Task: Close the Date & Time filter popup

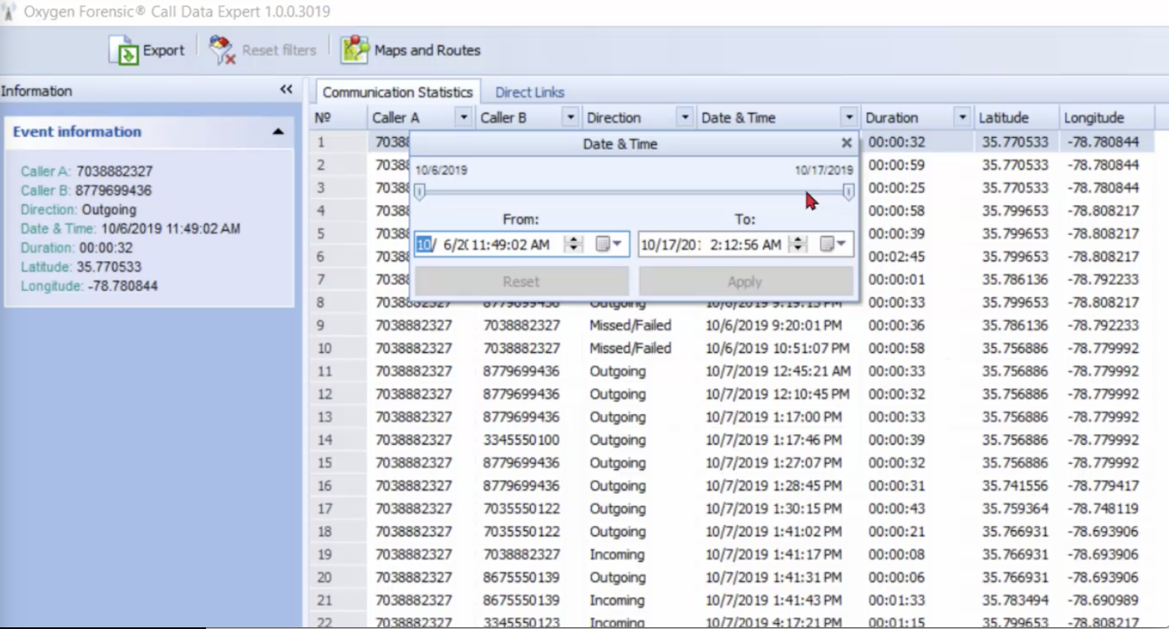Action: 846,143
